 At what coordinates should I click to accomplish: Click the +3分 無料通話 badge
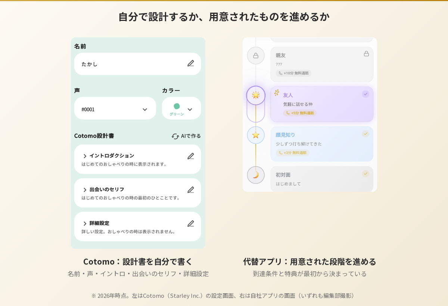(292, 153)
